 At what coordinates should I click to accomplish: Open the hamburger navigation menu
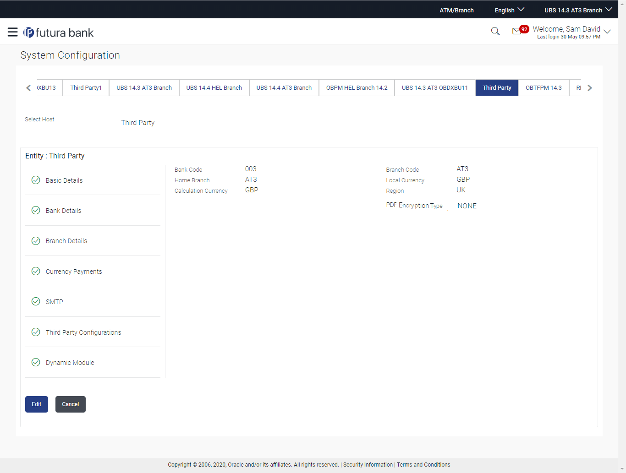pyautogui.click(x=13, y=32)
